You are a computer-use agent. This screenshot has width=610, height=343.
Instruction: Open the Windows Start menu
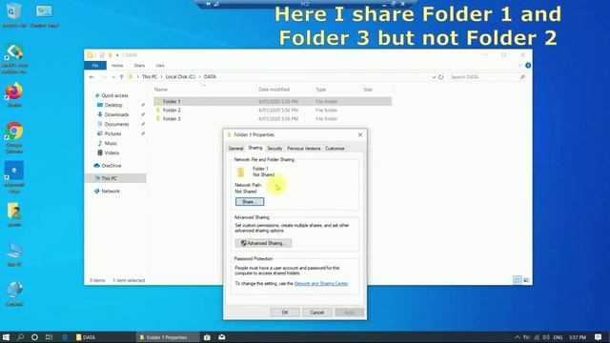pyautogui.click(x=6, y=337)
